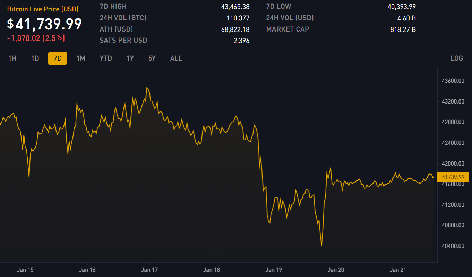This screenshot has height=277, width=472.
Task: Click the MARKET CAP value 818.27 B
Action: (403, 29)
